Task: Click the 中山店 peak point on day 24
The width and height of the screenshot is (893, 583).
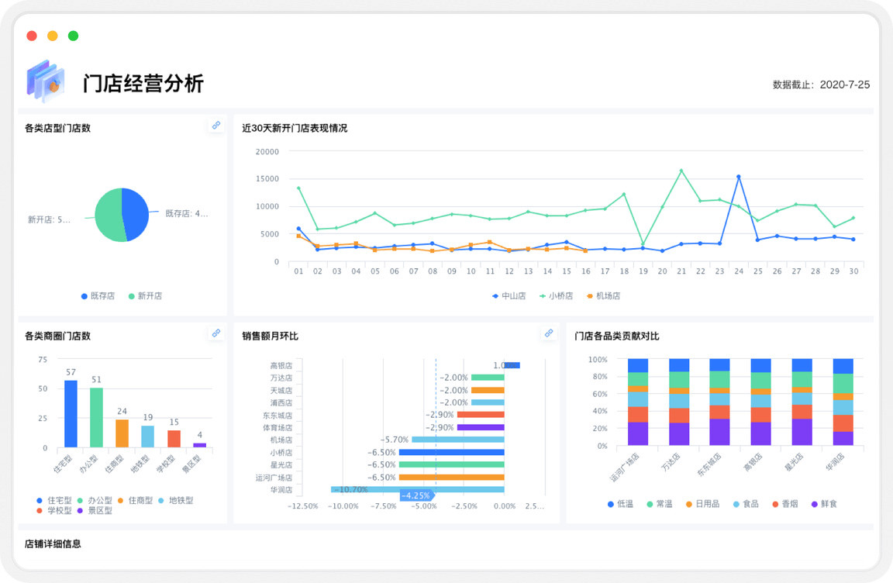Action: point(738,177)
